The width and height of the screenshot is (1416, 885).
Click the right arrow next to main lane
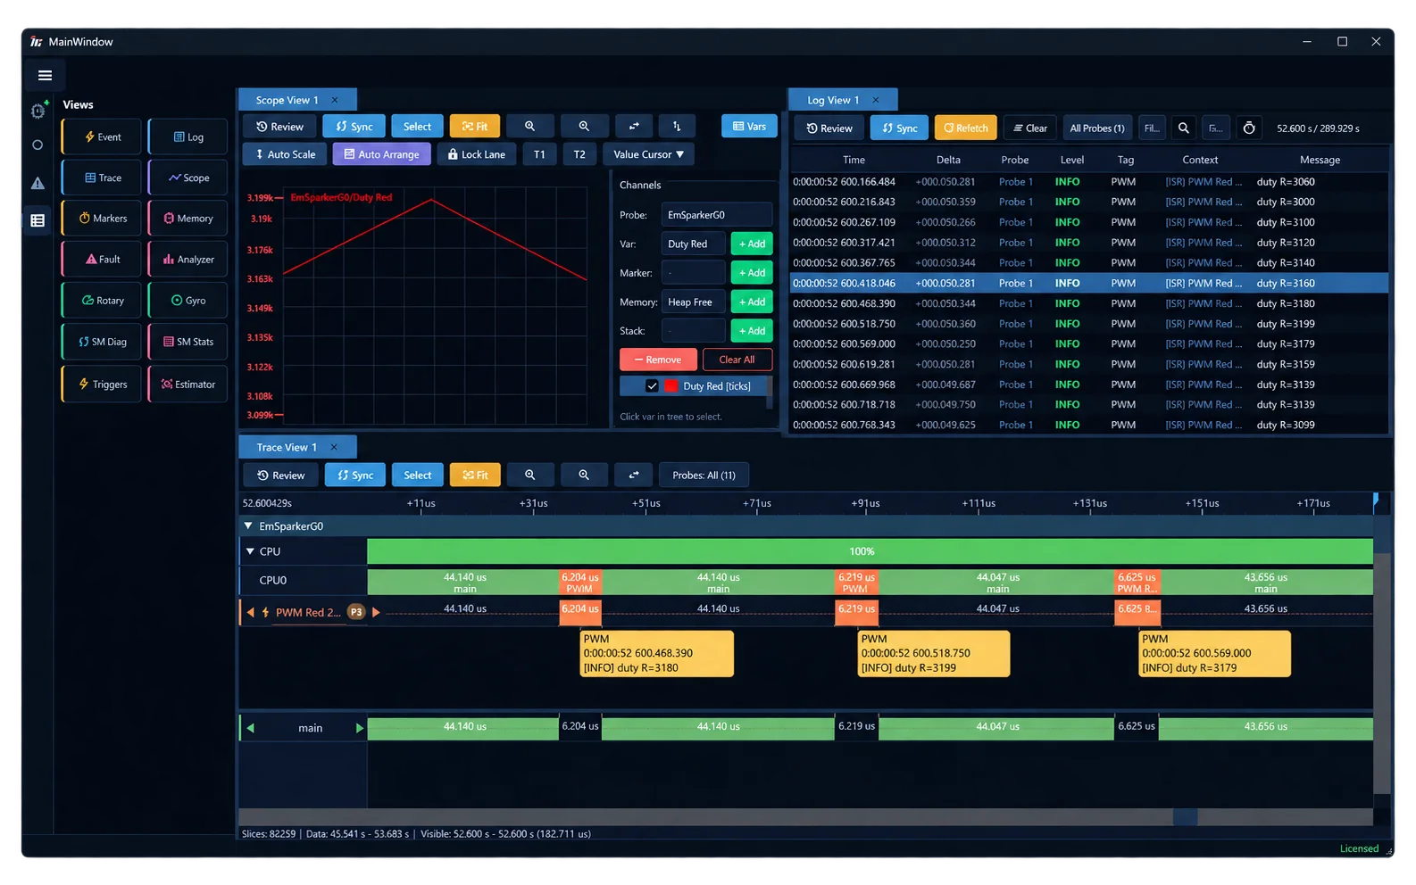click(x=360, y=729)
